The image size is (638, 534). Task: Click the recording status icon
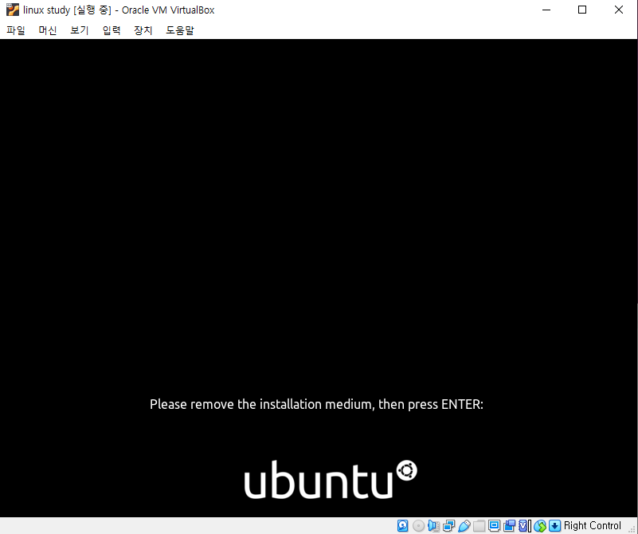pyautogui.click(x=509, y=526)
